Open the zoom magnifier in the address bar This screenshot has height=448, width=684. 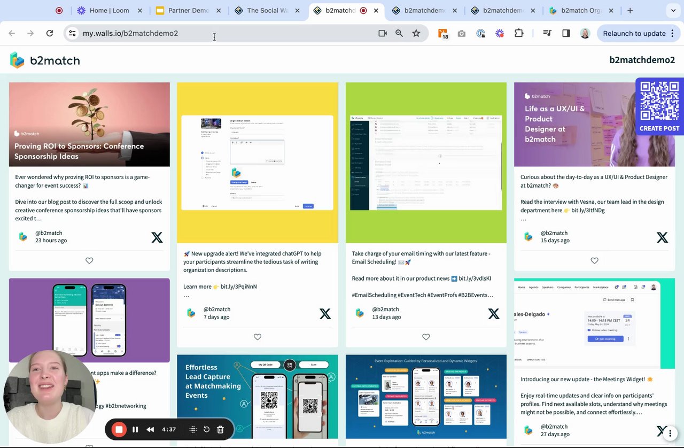tap(399, 33)
